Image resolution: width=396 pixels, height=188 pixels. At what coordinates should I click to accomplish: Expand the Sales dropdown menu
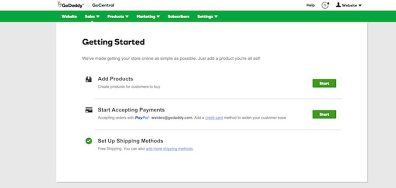pyautogui.click(x=92, y=17)
